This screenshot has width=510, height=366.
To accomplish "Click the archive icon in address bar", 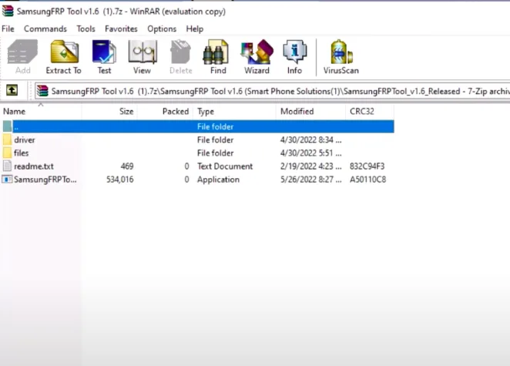I will pyautogui.click(x=42, y=91).
